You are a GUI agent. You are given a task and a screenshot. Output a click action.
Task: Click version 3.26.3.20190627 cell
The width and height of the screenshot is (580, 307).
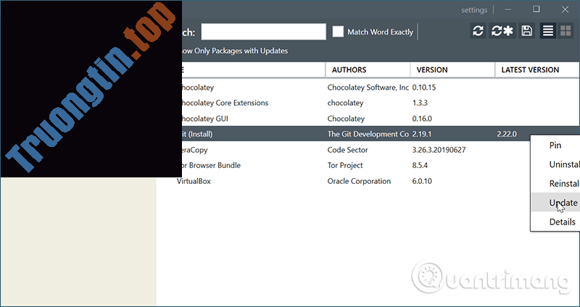click(x=439, y=150)
